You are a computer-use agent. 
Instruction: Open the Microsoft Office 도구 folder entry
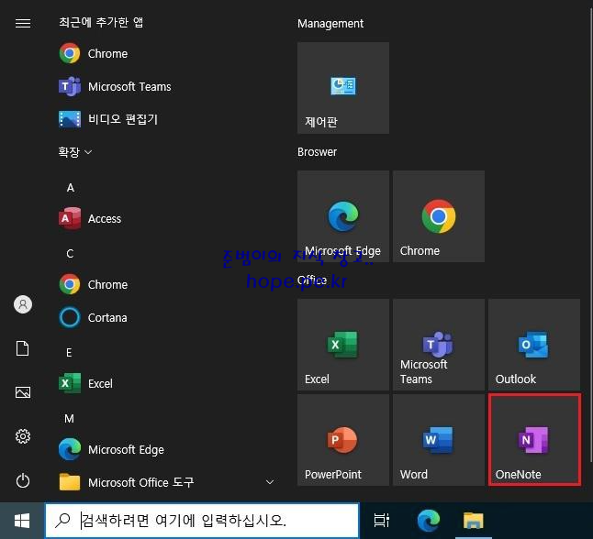(x=166, y=482)
